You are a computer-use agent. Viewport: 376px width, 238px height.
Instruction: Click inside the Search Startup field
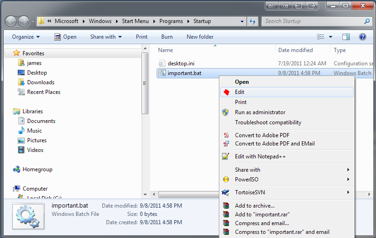pyautogui.click(x=313, y=21)
